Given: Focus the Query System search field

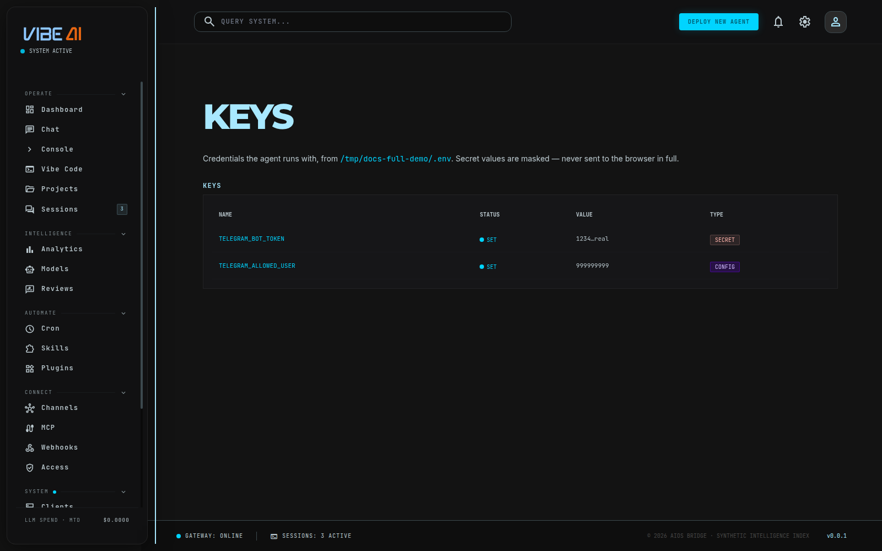Looking at the screenshot, I should tap(353, 21).
